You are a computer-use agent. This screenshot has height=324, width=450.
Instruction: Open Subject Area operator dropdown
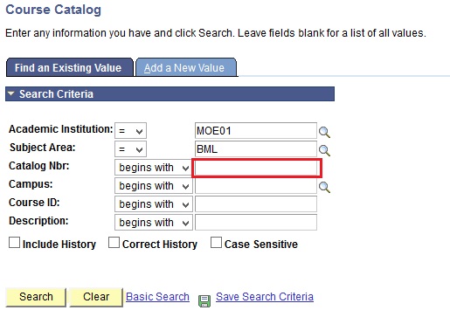click(130, 149)
